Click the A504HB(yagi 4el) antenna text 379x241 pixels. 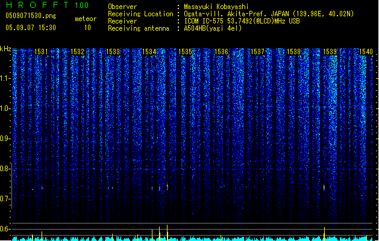click(x=213, y=28)
